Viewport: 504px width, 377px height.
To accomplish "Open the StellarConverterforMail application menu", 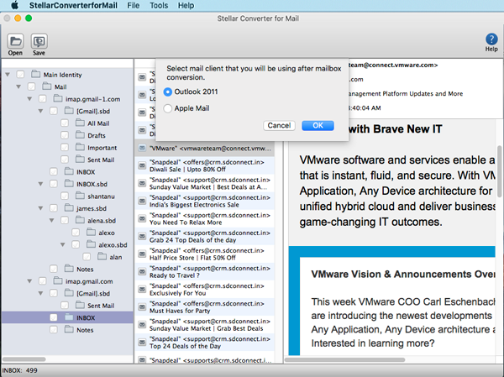I will coord(73,6).
